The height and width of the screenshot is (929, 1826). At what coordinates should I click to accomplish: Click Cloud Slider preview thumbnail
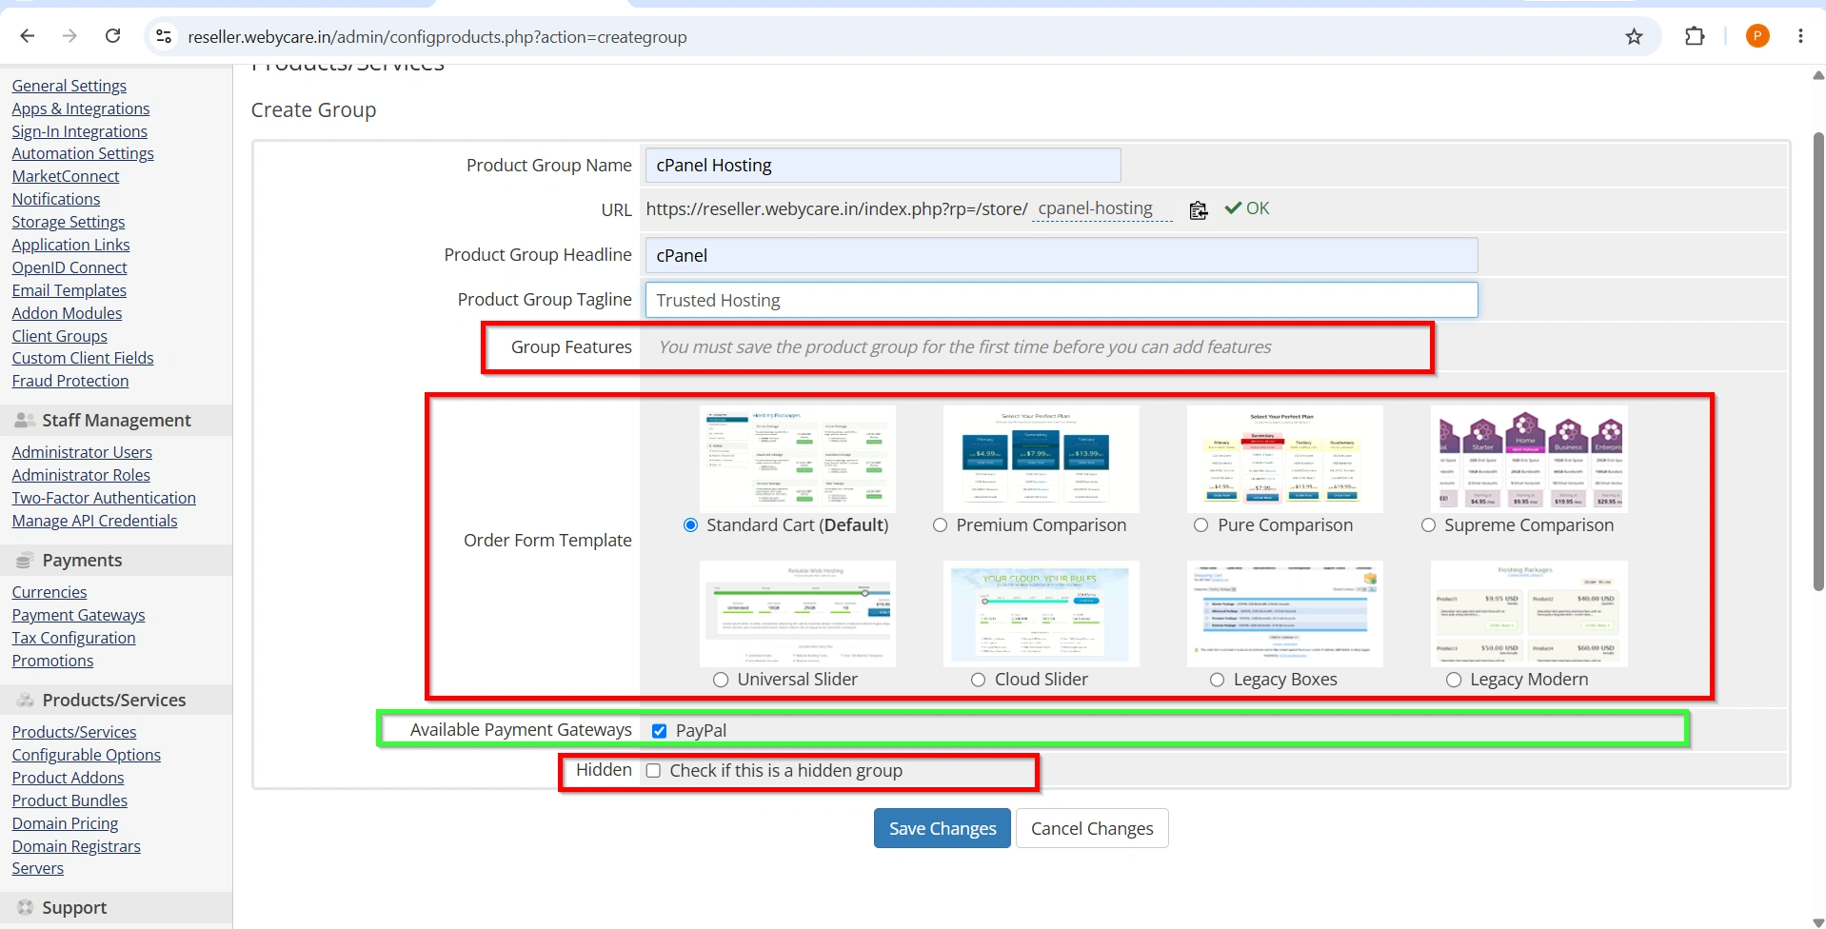pos(1042,613)
